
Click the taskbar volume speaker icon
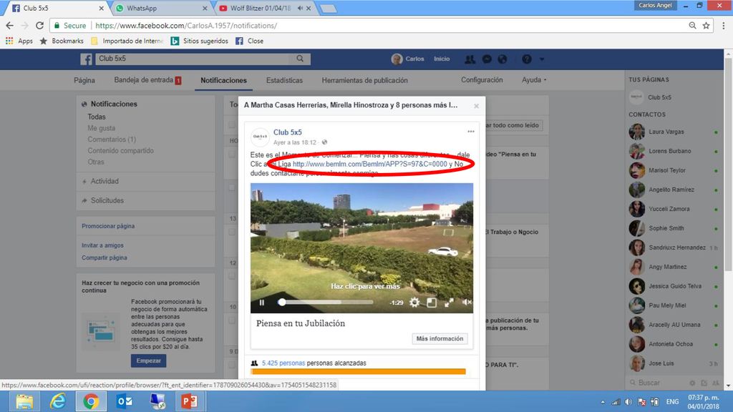pos(628,402)
